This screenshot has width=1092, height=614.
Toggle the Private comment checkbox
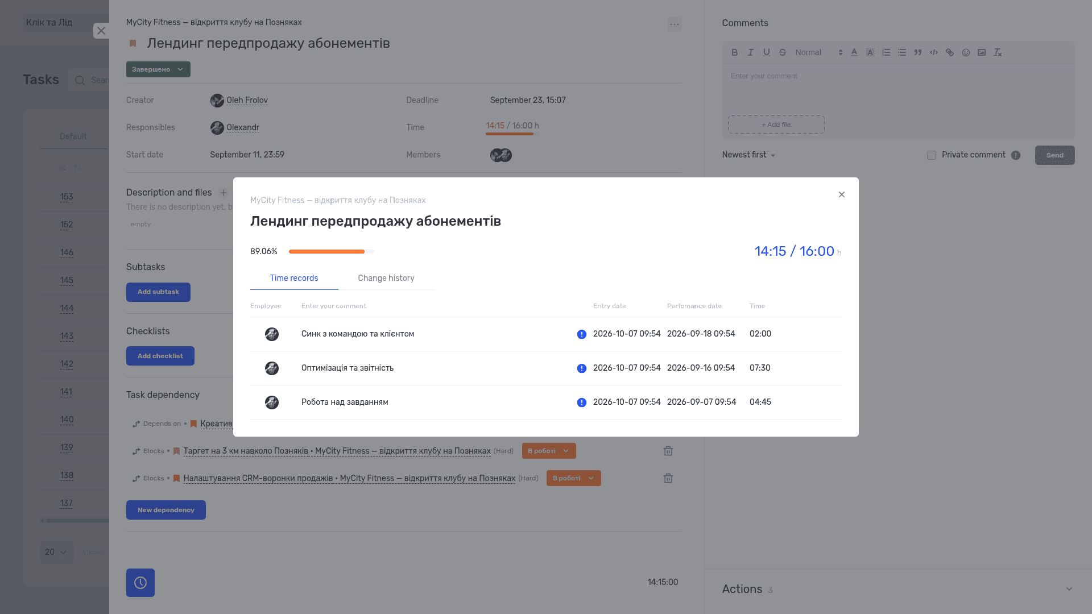931,155
